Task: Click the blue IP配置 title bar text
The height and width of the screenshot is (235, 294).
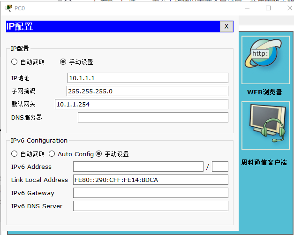Action: [x=20, y=26]
